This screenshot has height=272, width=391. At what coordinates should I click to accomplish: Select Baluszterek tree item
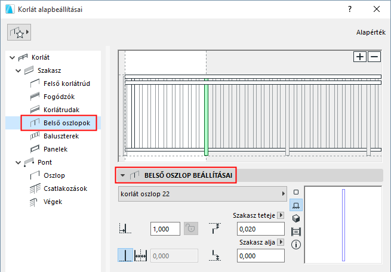pyautogui.click(x=61, y=136)
